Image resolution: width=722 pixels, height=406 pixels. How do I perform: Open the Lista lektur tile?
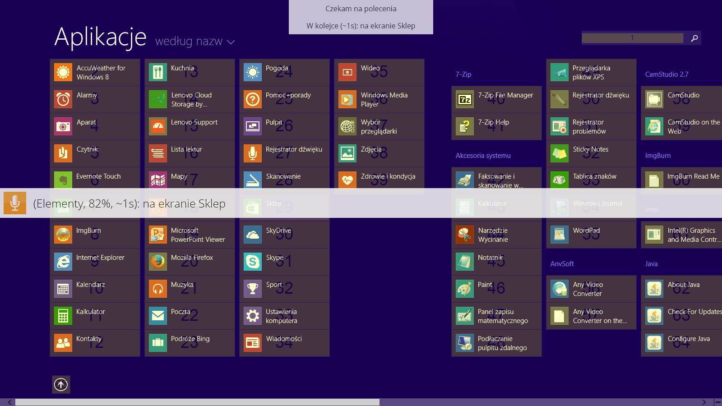coord(190,153)
